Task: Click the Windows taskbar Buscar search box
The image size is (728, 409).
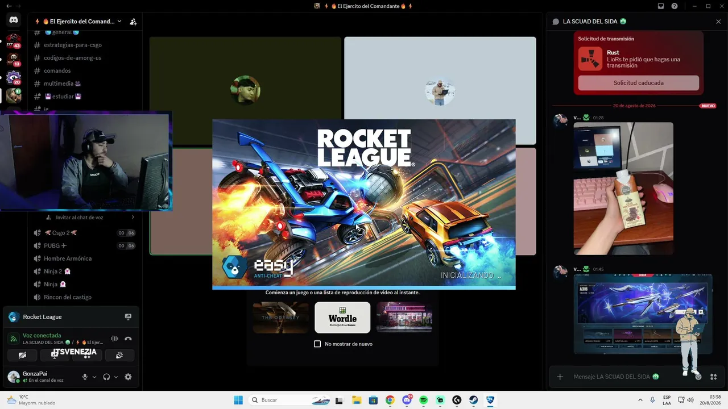Action: pos(290,400)
